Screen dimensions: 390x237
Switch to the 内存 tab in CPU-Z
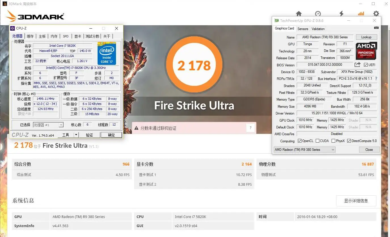coord(54,36)
